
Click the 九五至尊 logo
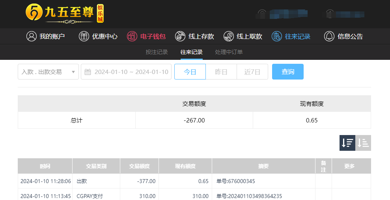(x=65, y=14)
